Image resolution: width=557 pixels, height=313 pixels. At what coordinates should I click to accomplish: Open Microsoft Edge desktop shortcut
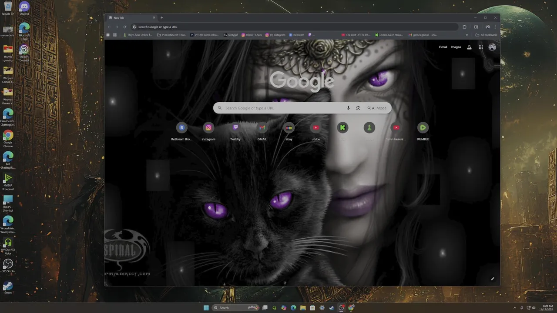click(24, 31)
